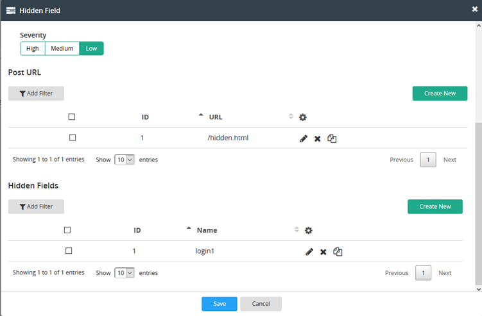This screenshot has height=316, width=482.
Task: Sort Hidden Fields table by ID arrow
Action: point(189,228)
